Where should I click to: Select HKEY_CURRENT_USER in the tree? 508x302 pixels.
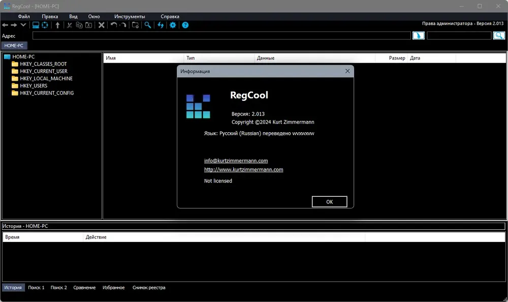[44, 71]
